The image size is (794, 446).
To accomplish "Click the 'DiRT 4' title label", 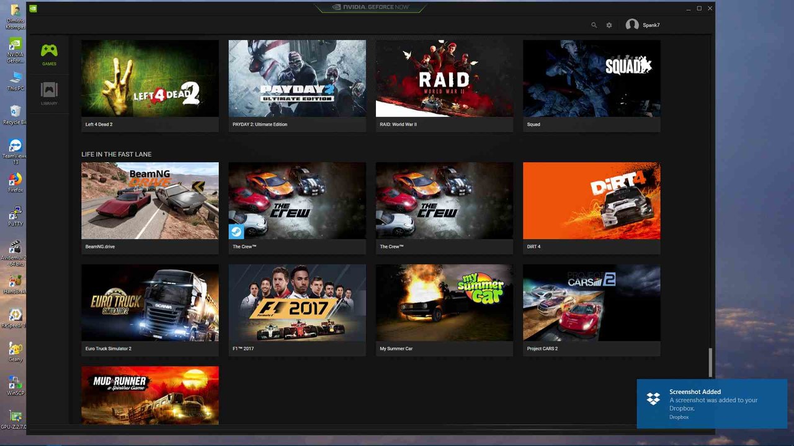I will (533, 247).
